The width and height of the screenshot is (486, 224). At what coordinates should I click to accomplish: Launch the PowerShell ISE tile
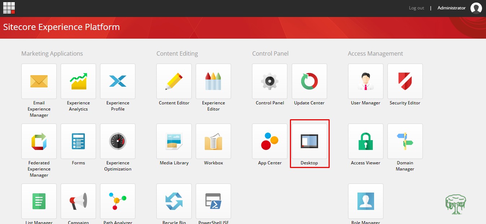(x=213, y=201)
